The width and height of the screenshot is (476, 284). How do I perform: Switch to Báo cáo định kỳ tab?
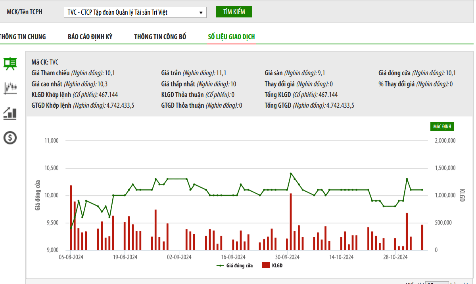[x=90, y=37]
